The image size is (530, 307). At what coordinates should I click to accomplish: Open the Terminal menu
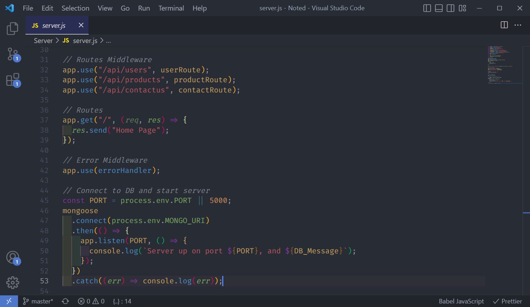tap(171, 8)
